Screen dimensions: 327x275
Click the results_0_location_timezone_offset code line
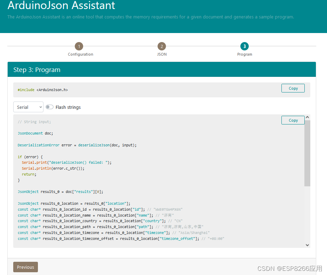(x=121, y=238)
